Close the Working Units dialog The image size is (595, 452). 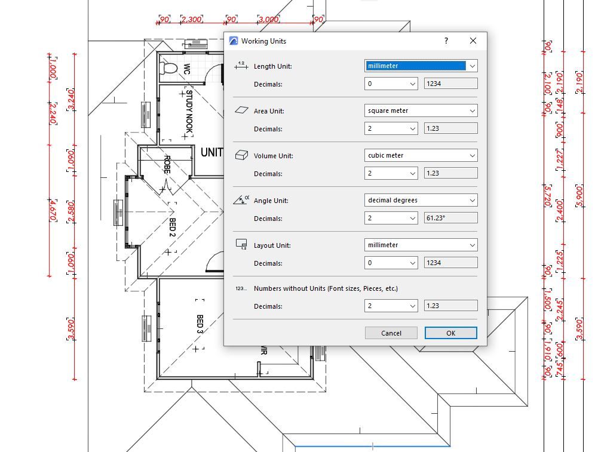pos(473,41)
